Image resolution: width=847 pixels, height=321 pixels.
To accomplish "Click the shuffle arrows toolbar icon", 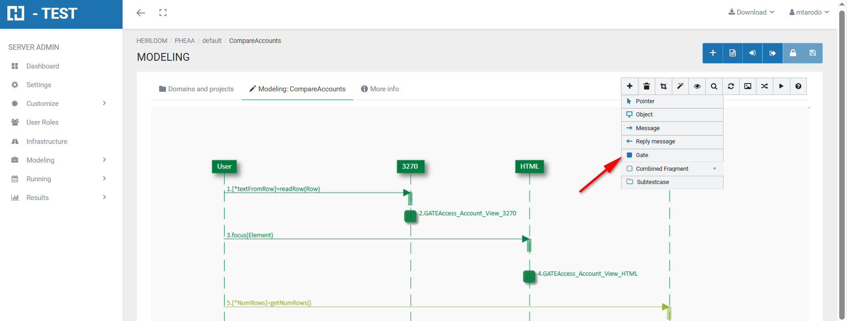I will [764, 86].
